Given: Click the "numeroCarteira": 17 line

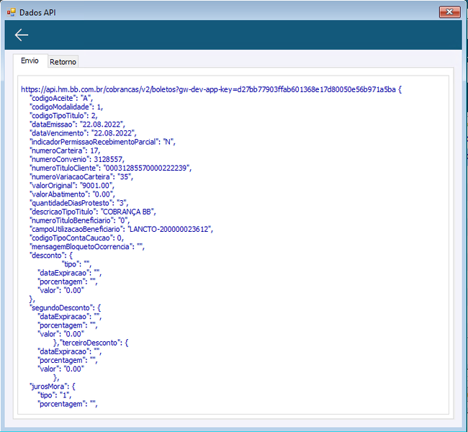Looking at the screenshot, I should point(65,150).
